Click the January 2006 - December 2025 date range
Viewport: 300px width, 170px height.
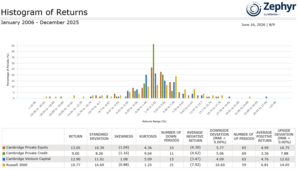[40, 22]
